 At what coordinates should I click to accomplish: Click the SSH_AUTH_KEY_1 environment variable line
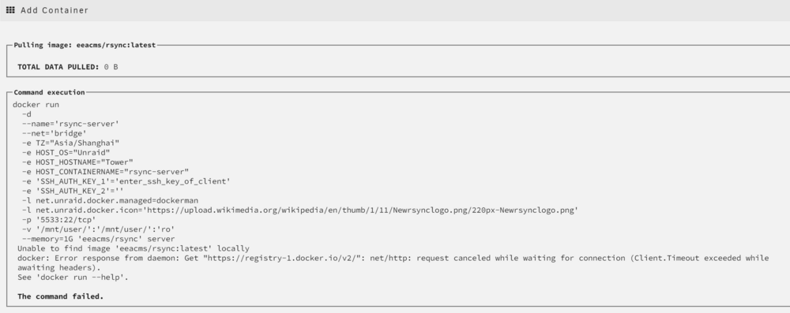click(x=126, y=181)
